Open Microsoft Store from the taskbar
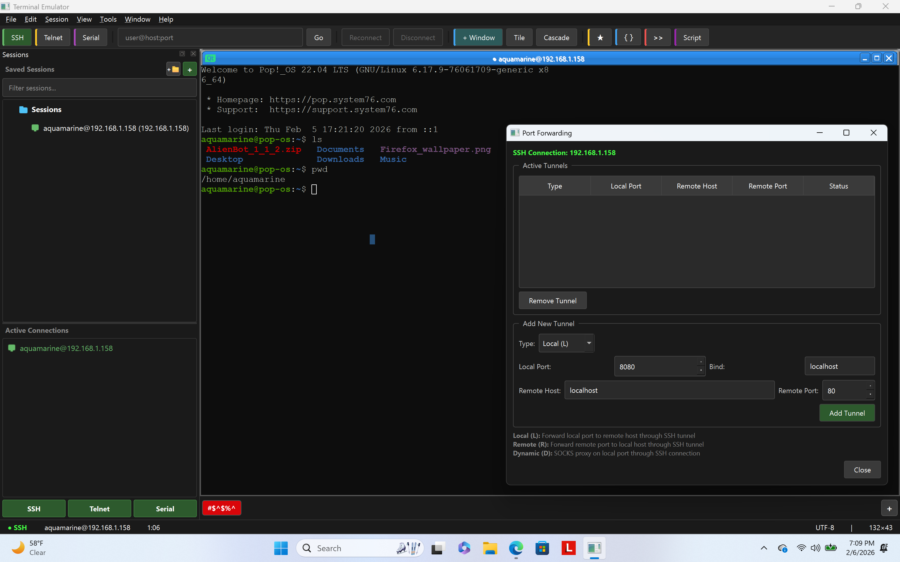The height and width of the screenshot is (562, 900). pyautogui.click(x=542, y=548)
